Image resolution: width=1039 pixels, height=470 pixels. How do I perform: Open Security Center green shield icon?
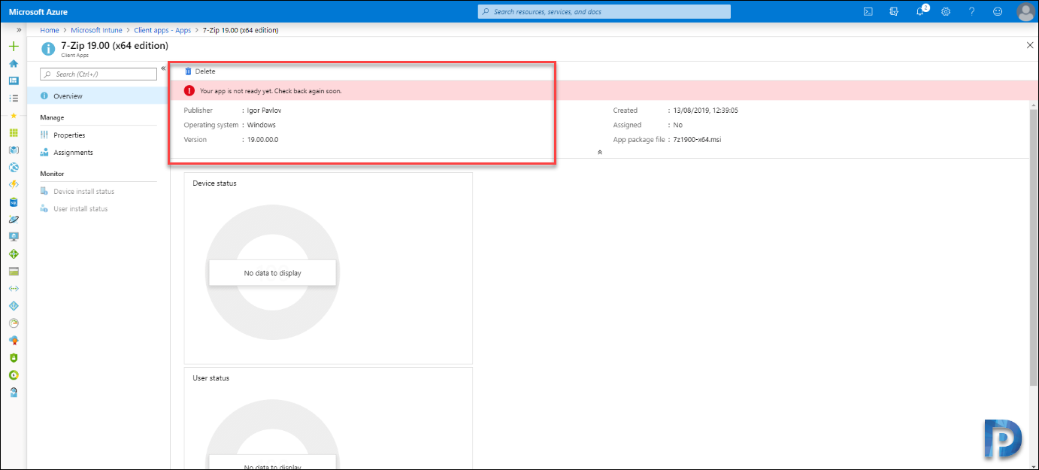pos(14,358)
